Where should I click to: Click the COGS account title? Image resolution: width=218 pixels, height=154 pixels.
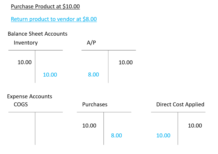21,105
